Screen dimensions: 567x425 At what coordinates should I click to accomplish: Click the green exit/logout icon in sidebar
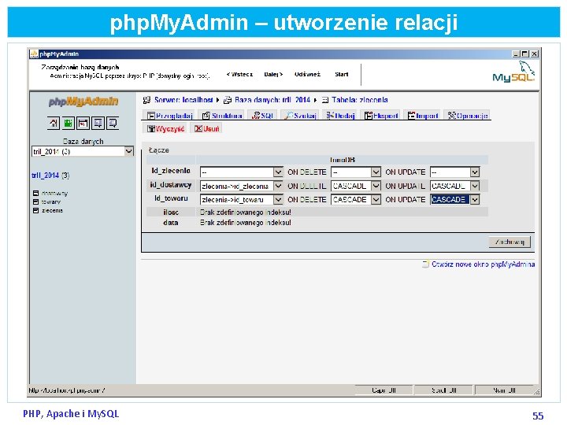(x=69, y=124)
